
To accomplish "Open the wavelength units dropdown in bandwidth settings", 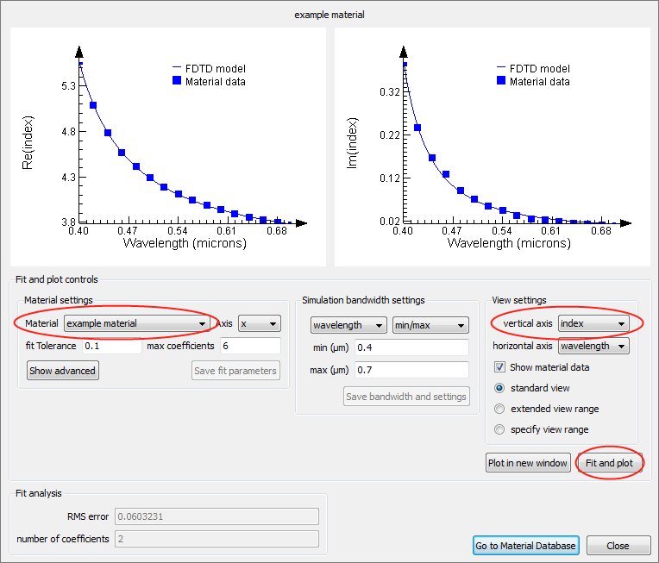I will tap(348, 325).
